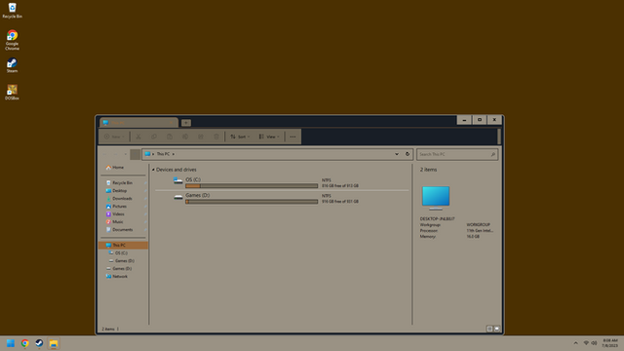Refresh the This PC address bar

(408, 154)
